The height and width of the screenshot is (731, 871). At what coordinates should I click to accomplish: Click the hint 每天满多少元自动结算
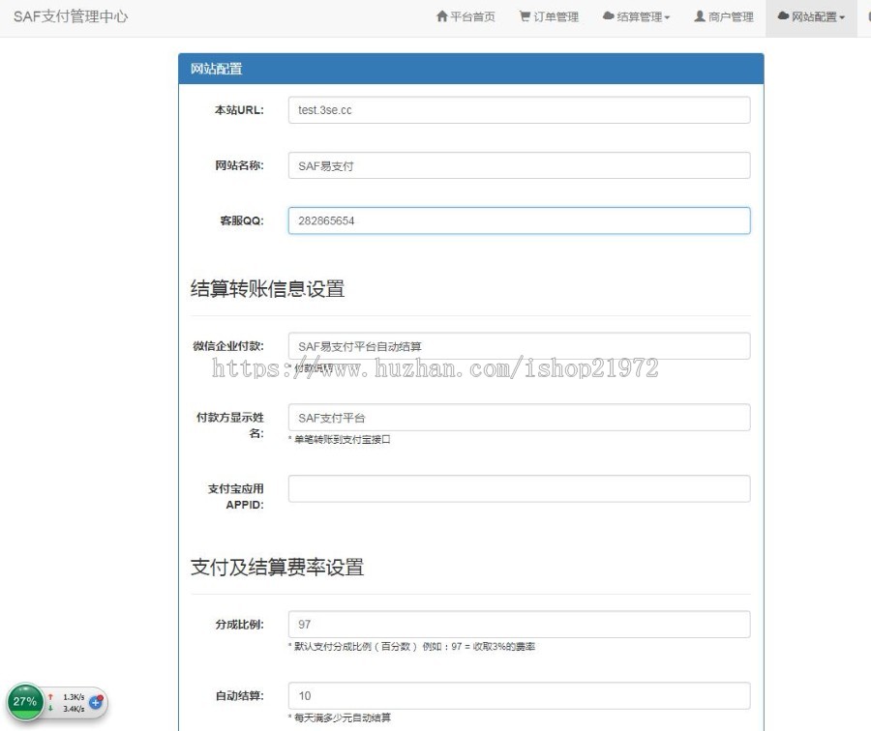340,717
